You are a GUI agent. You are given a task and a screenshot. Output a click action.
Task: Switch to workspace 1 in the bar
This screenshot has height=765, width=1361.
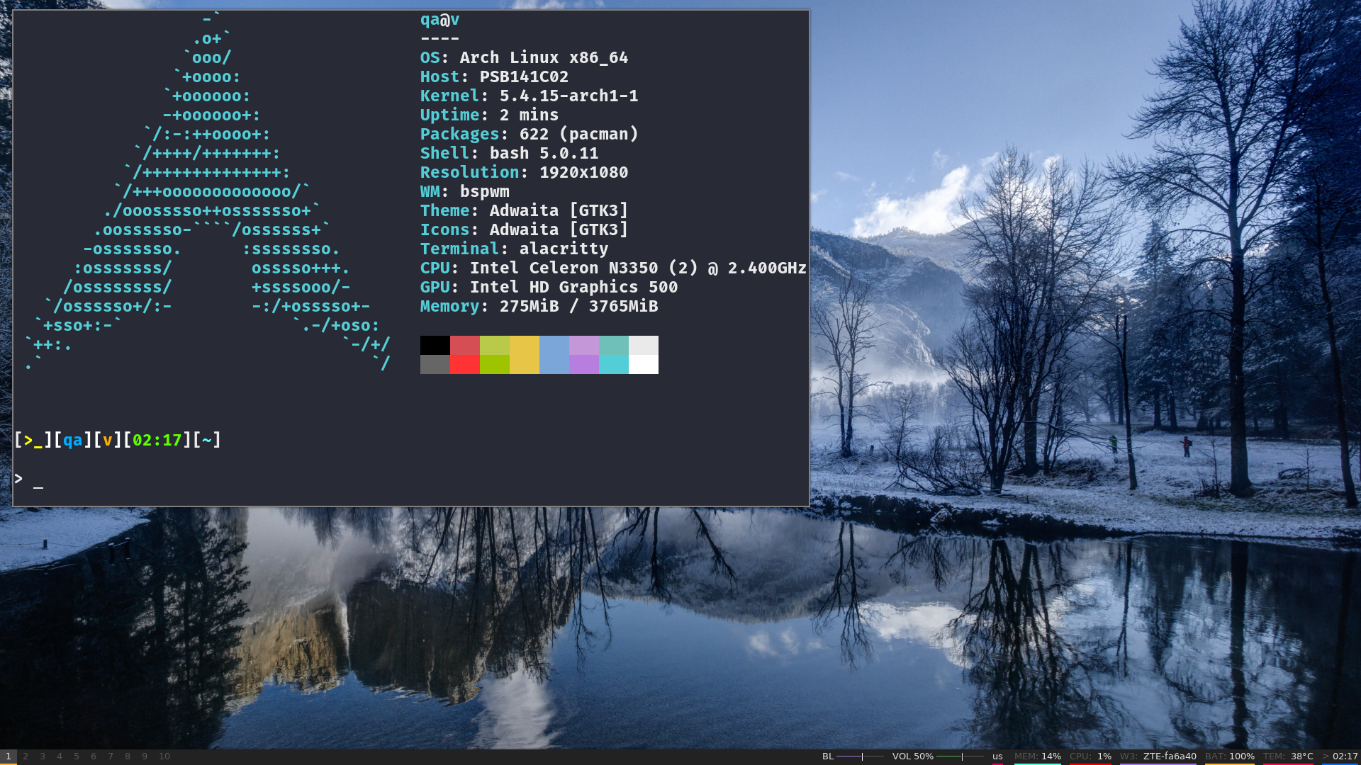9,756
